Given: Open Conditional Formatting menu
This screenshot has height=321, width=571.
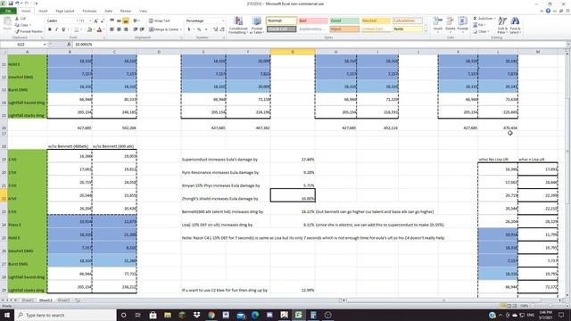Looking at the screenshot, I should (238, 25).
